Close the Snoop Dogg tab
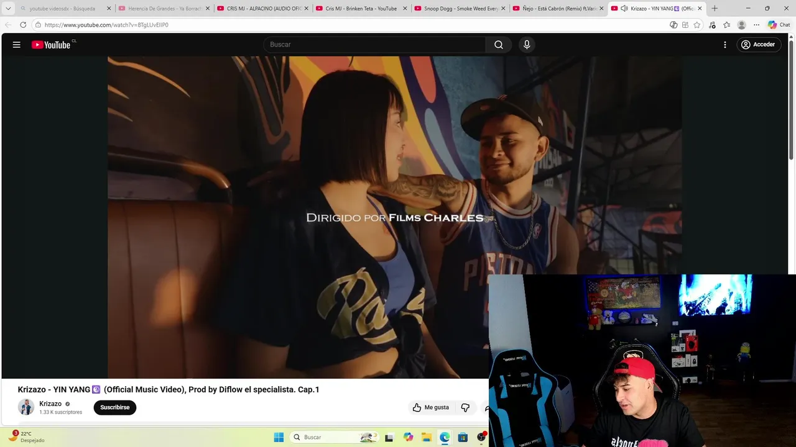 tap(503, 9)
